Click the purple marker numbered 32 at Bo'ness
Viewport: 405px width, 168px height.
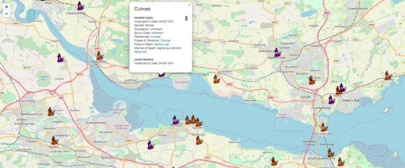coord(175,120)
